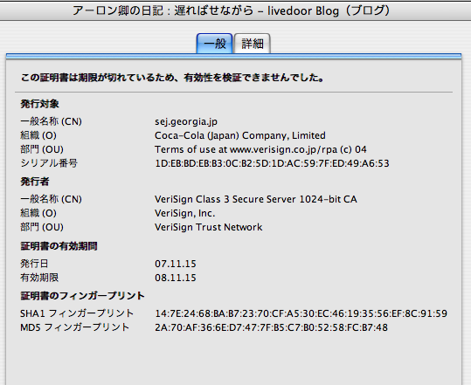Click the 組織 (O) label under 発行対象

[x=38, y=135]
